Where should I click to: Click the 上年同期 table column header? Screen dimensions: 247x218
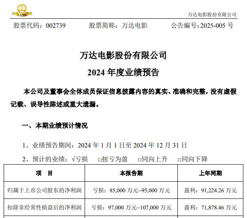click(210, 173)
